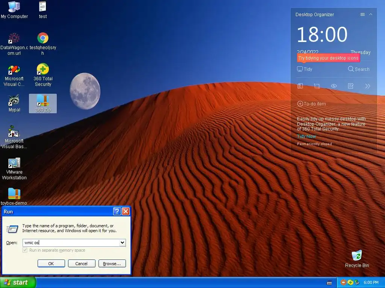Image resolution: width=385 pixels, height=288 pixels.
Task: Click the crop screenshot icon in Desktop Organizer
Action: (x=317, y=86)
